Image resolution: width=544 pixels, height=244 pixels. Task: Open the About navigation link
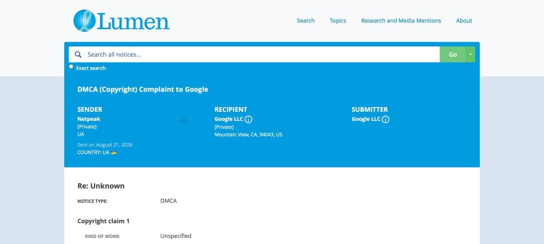tap(464, 20)
